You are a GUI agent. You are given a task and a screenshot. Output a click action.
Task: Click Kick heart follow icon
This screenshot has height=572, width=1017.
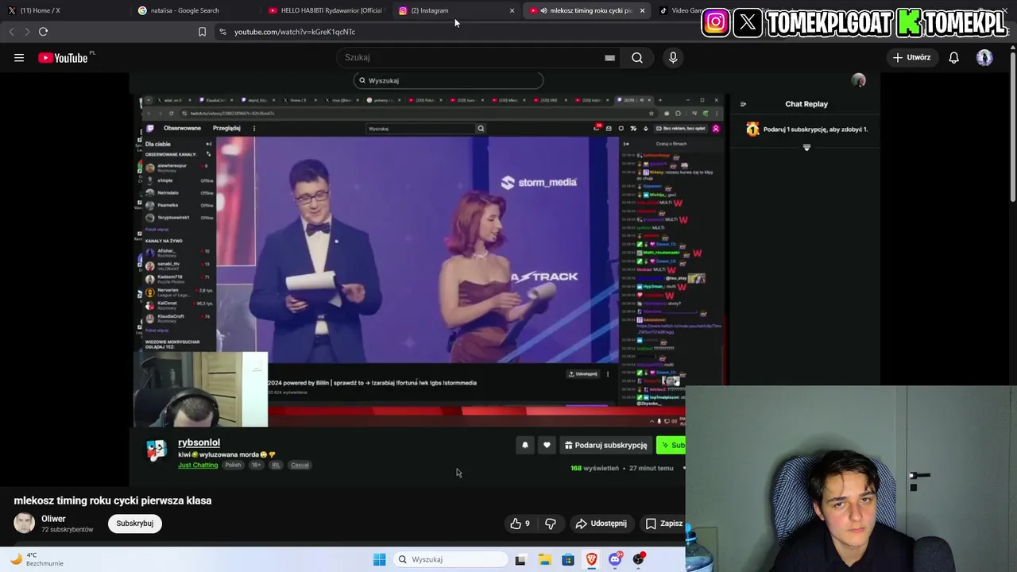(547, 445)
